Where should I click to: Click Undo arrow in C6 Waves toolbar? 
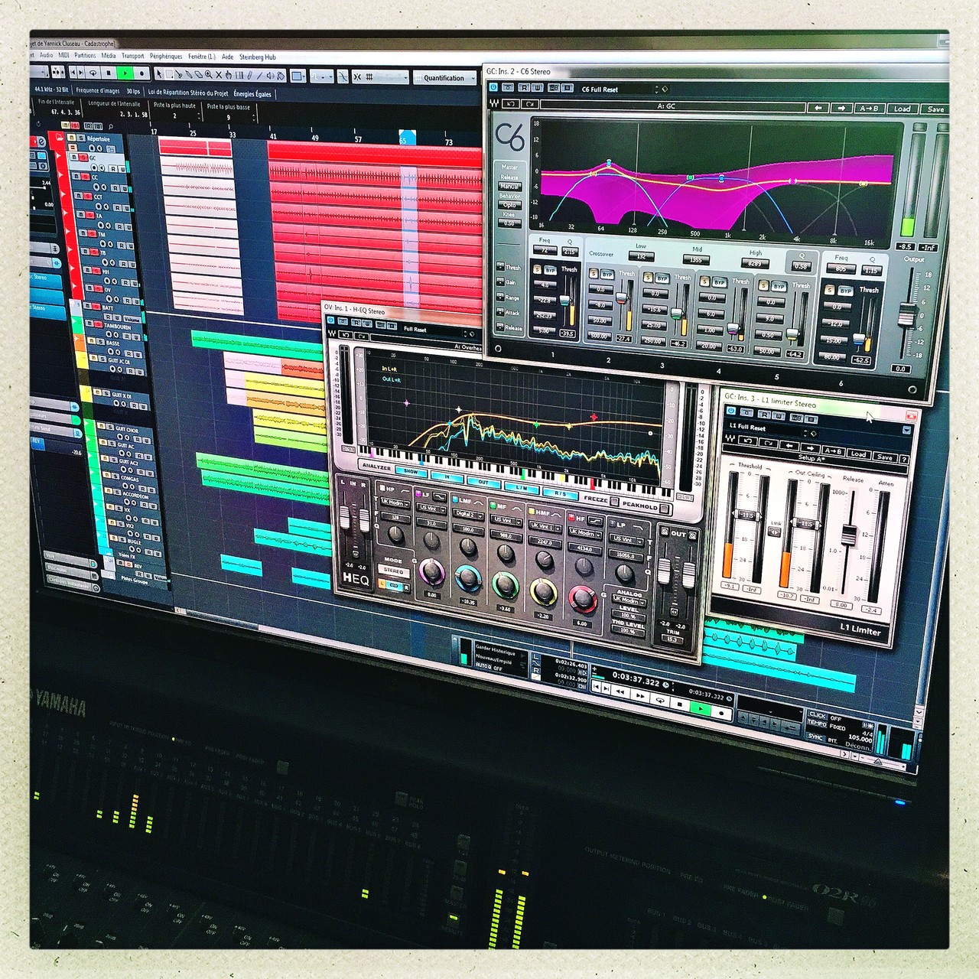511,103
